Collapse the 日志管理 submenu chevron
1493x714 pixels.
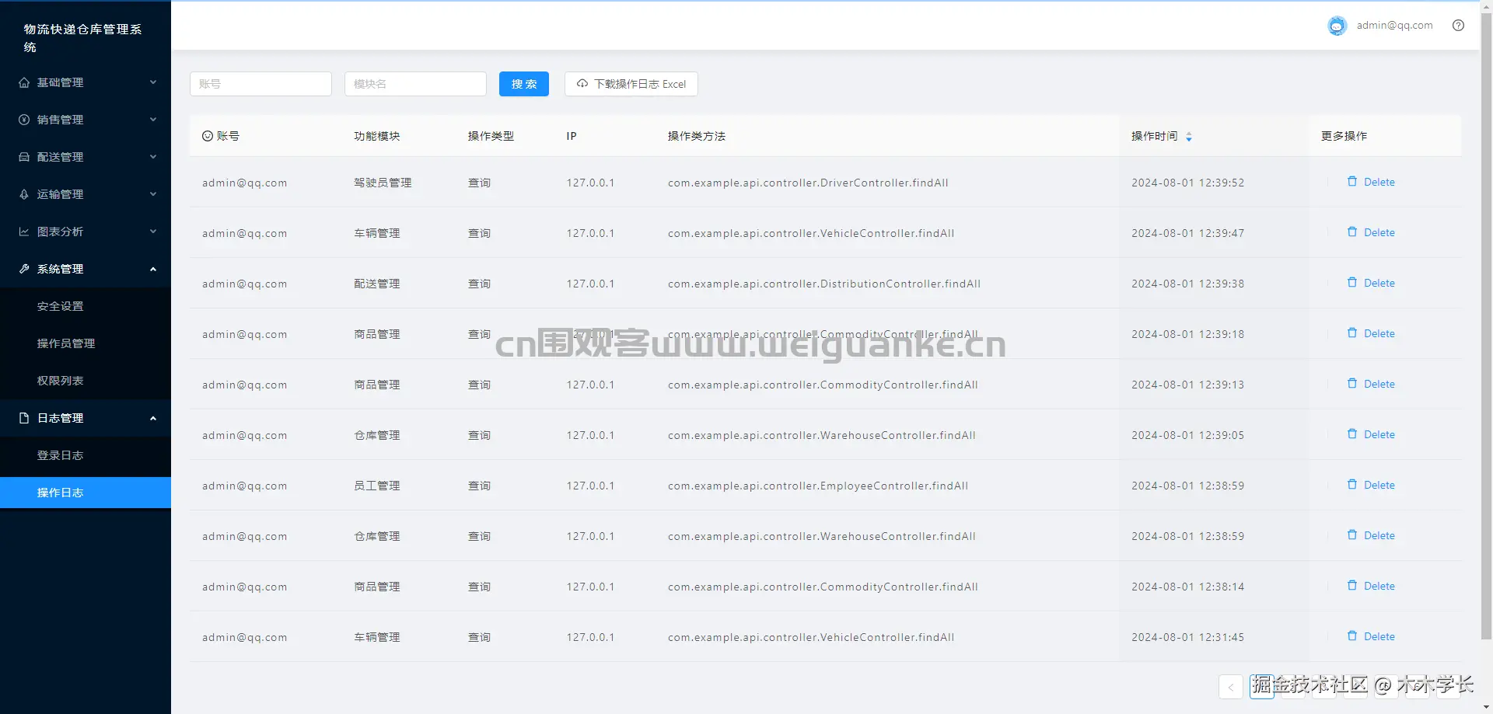(153, 418)
